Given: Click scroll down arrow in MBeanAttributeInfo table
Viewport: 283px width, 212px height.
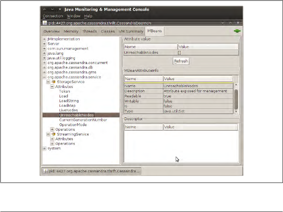Looking at the screenshot, I should coord(236,112).
